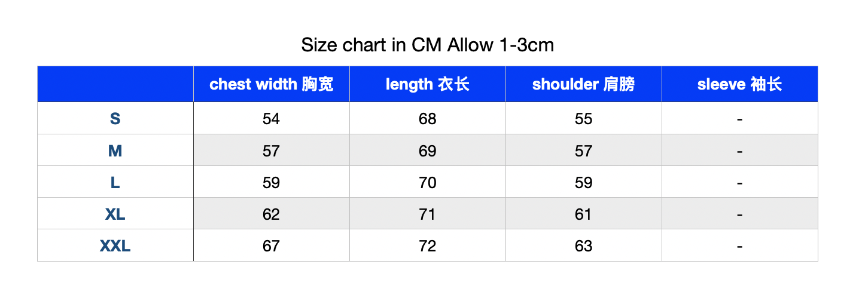Screen dimensions: 859x295
Task: Select the chest width cell showing 67
Action: click(x=272, y=245)
